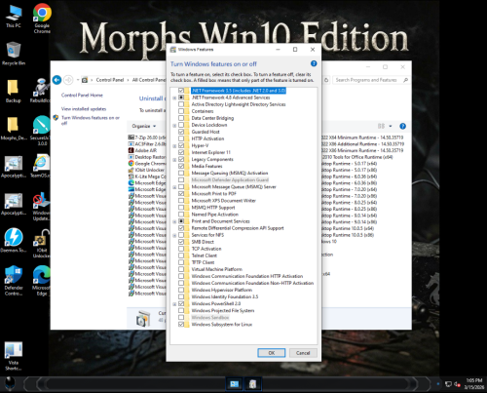Enable the Telnet Client checkbox
487x393 pixels.
tap(181, 255)
